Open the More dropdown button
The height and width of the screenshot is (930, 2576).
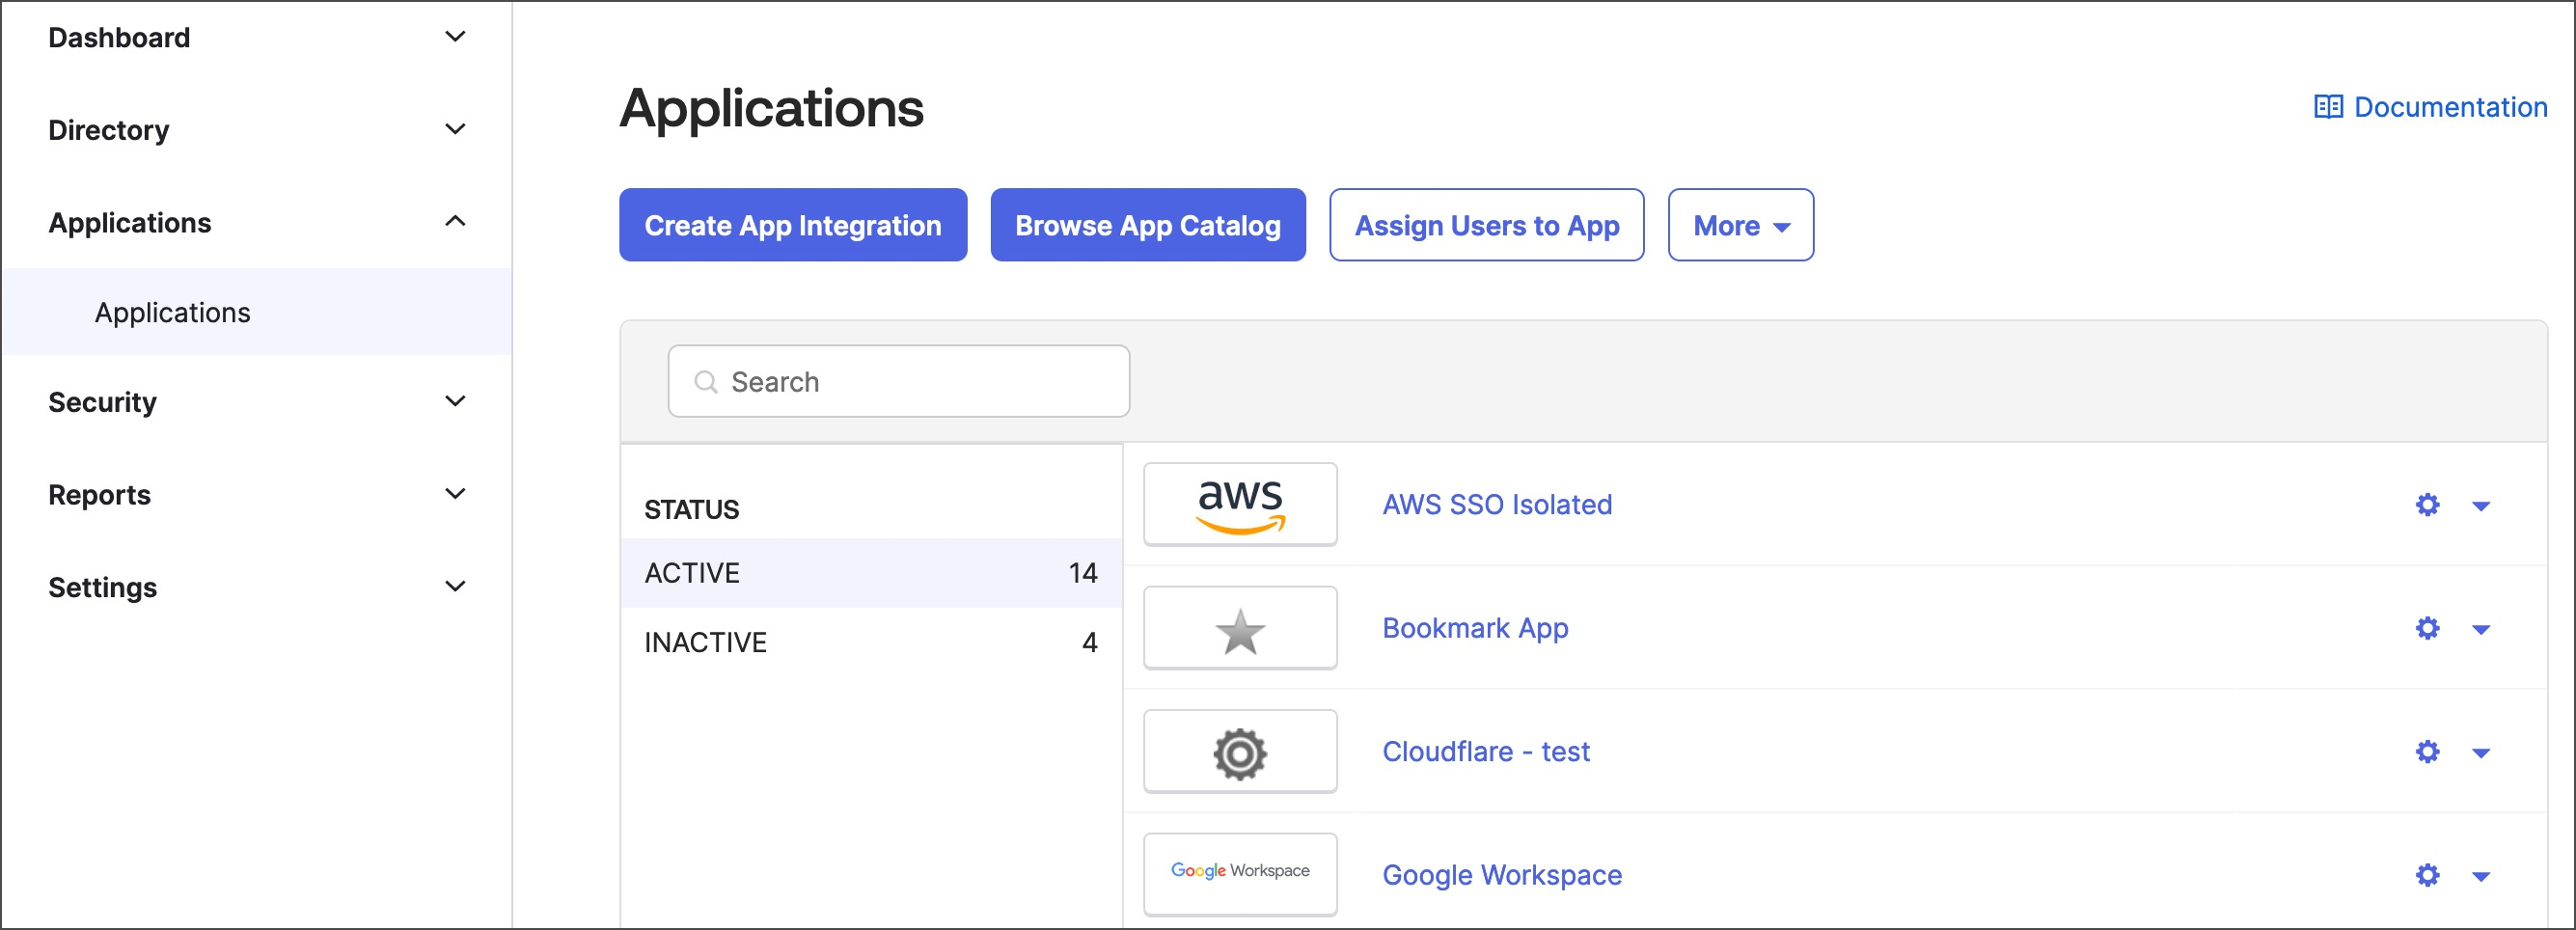tap(1740, 226)
